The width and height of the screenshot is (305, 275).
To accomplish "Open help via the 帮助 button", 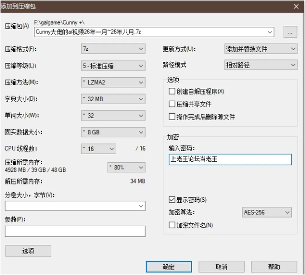I will (274, 267).
